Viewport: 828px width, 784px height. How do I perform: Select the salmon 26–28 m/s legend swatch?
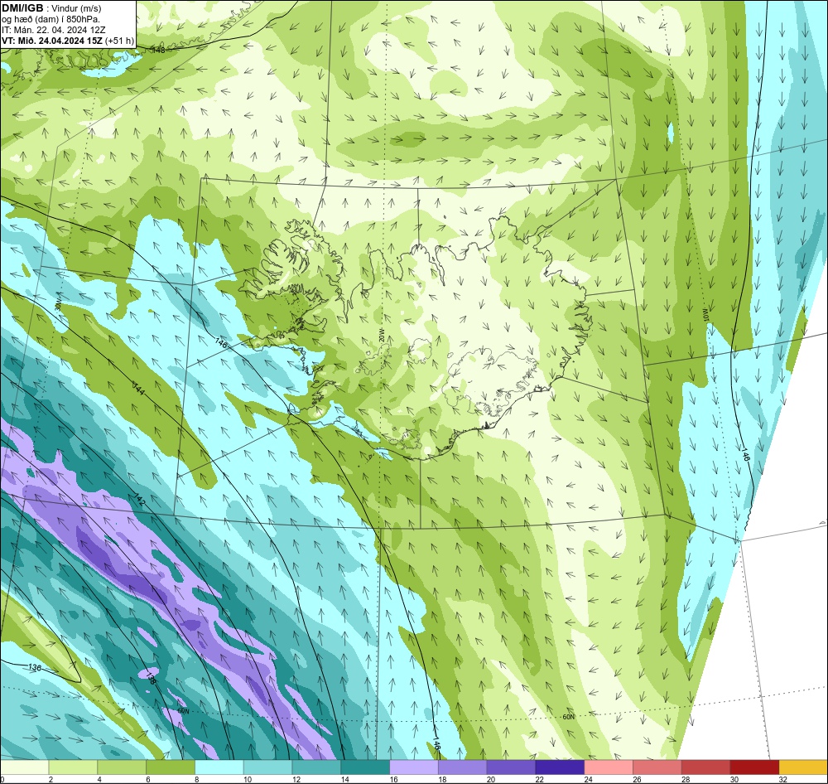(657, 767)
